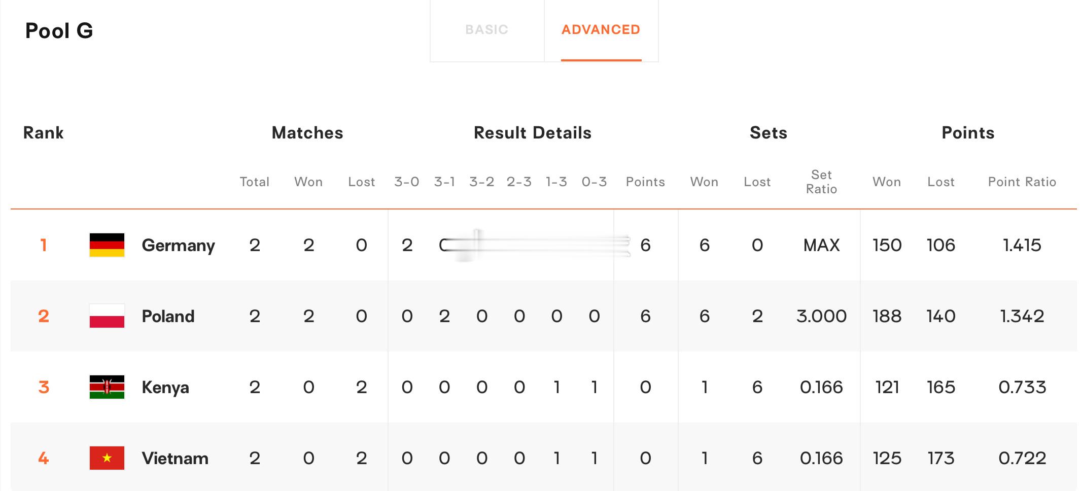Click Germany's 1.415 point ratio

[1022, 245]
